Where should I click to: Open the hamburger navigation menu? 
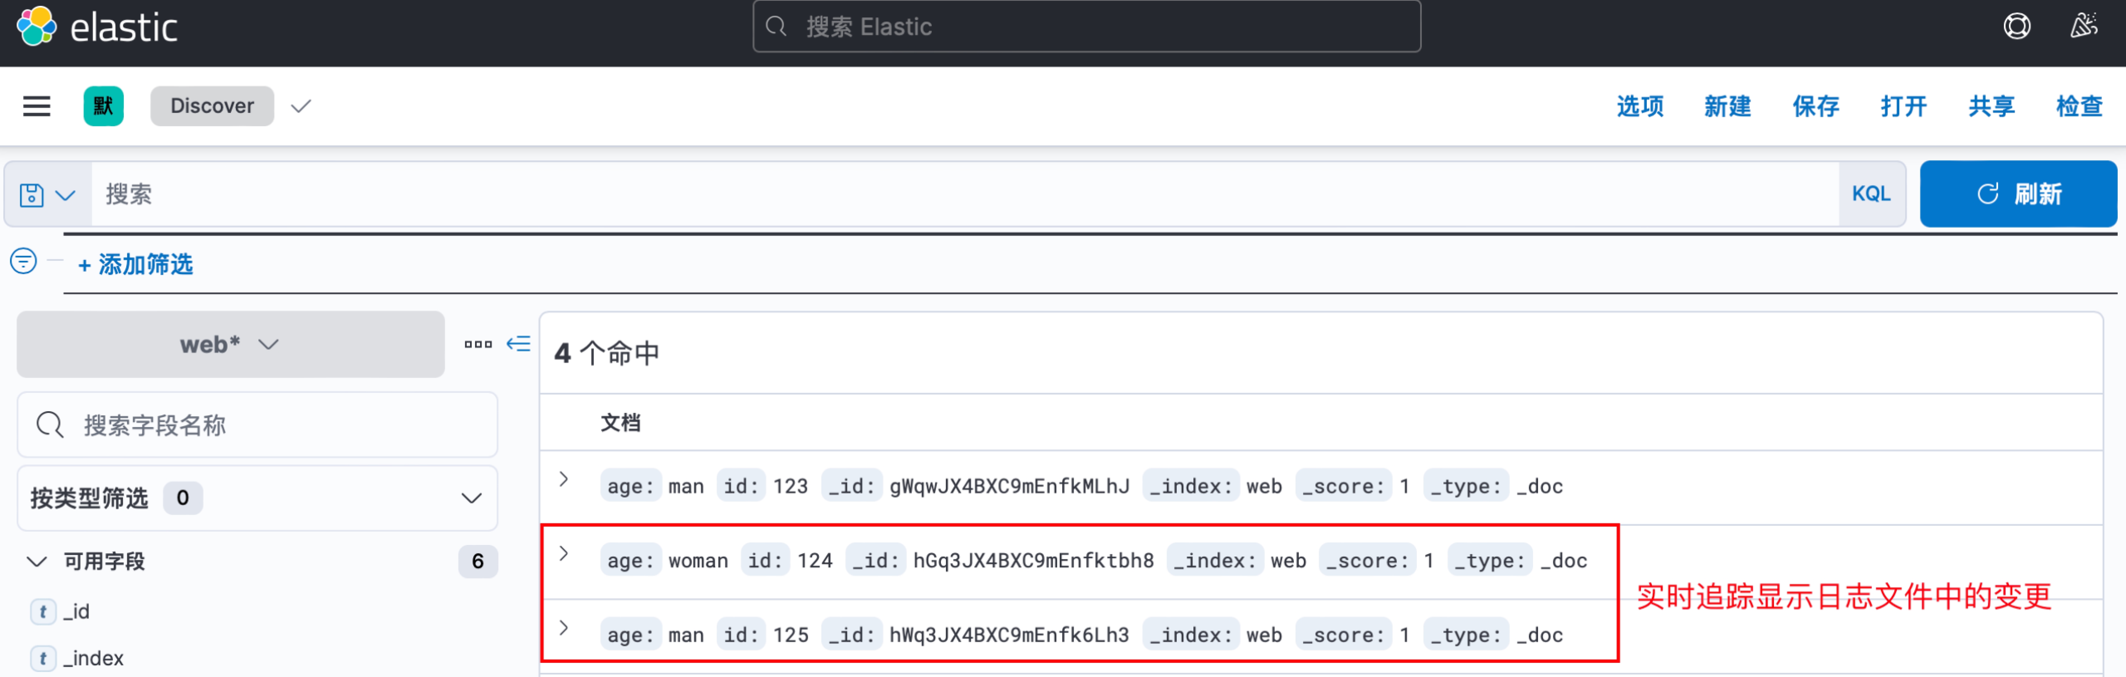click(x=36, y=105)
